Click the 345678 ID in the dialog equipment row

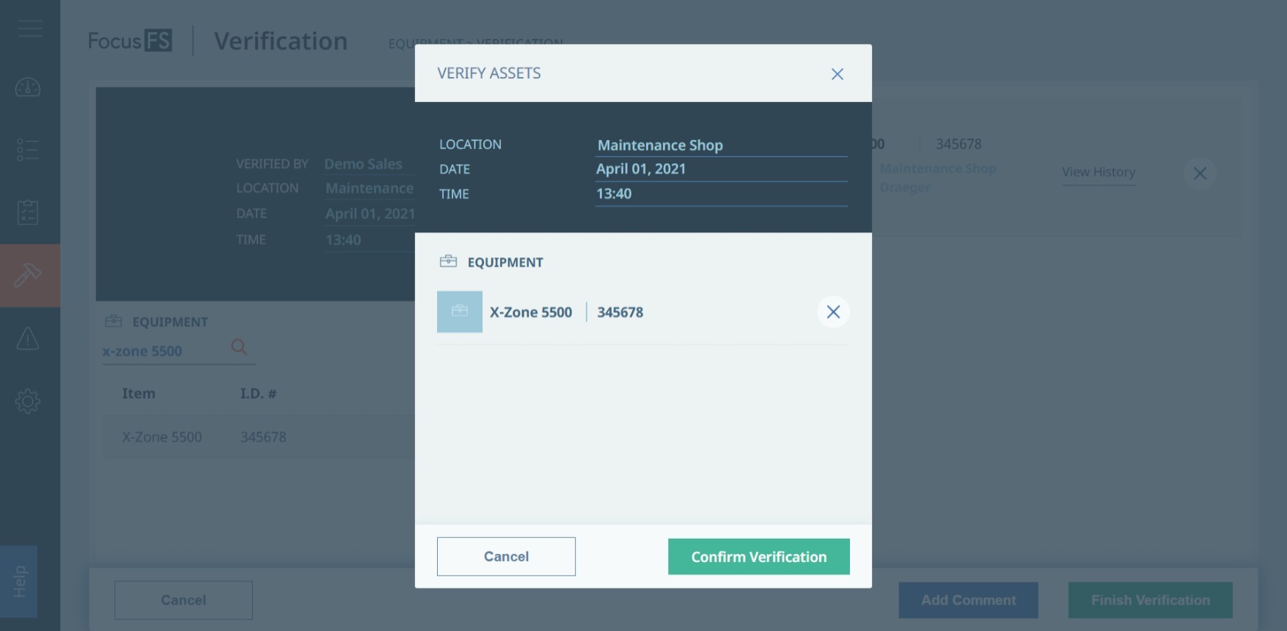620,312
